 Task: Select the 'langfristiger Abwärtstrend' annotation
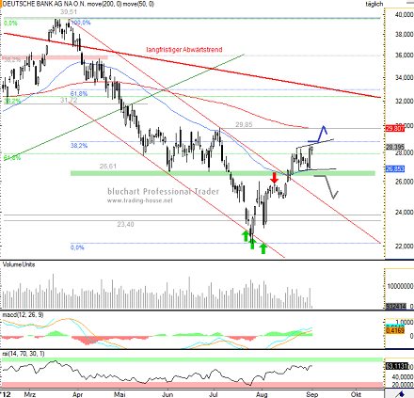point(184,50)
